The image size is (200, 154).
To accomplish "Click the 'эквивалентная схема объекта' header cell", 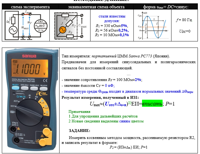I will (x=96, y=7).
